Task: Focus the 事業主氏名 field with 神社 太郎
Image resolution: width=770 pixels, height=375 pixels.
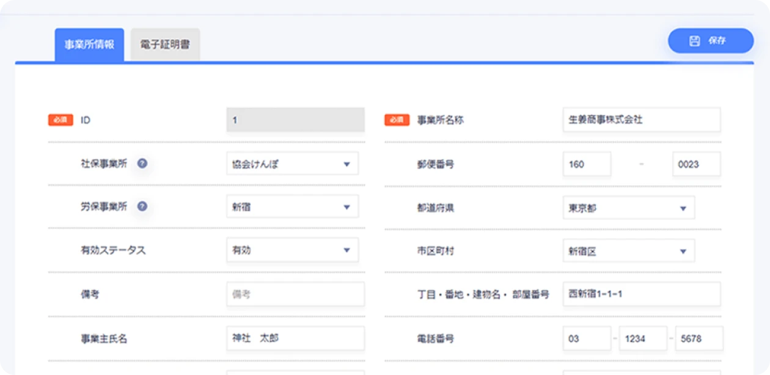Action: click(x=295, y=338)
